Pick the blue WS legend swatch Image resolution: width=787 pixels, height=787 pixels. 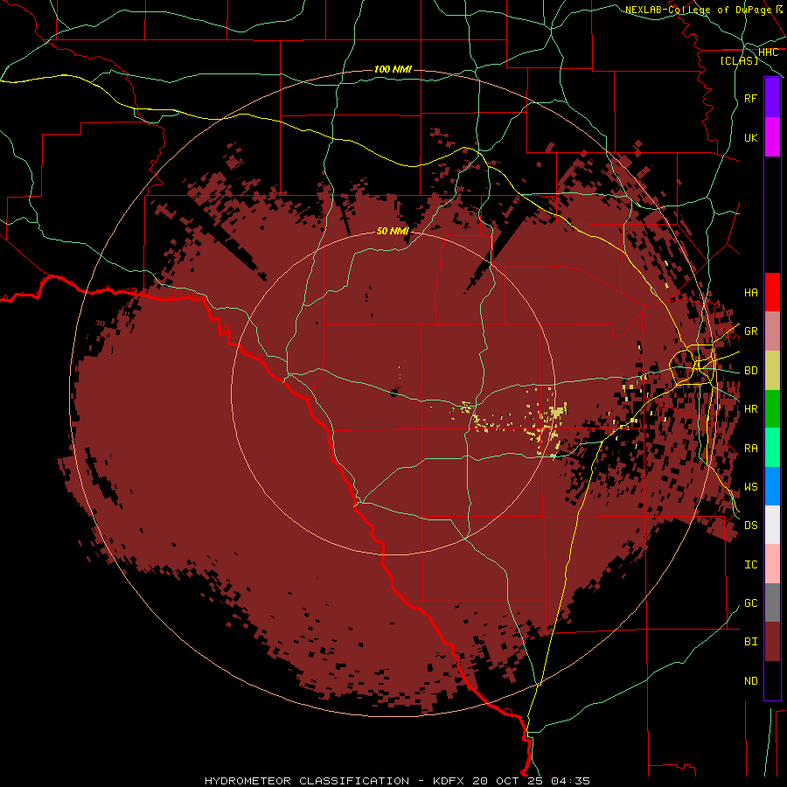coord(772,486)
